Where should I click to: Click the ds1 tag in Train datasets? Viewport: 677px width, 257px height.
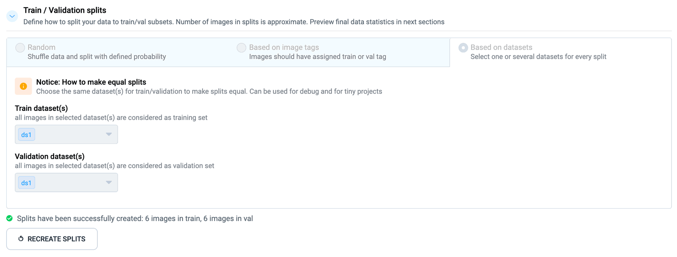26,135
